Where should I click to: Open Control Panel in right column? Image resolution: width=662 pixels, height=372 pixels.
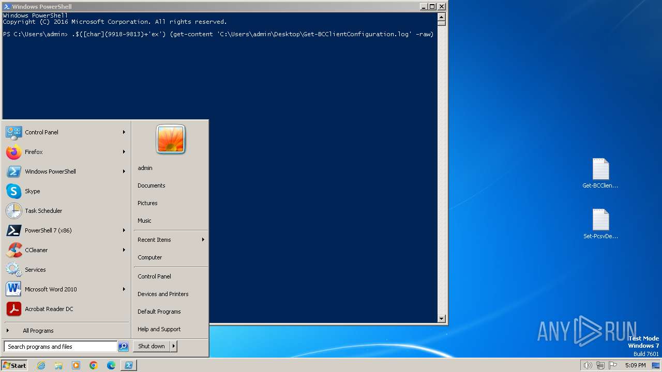click(171, 276)
